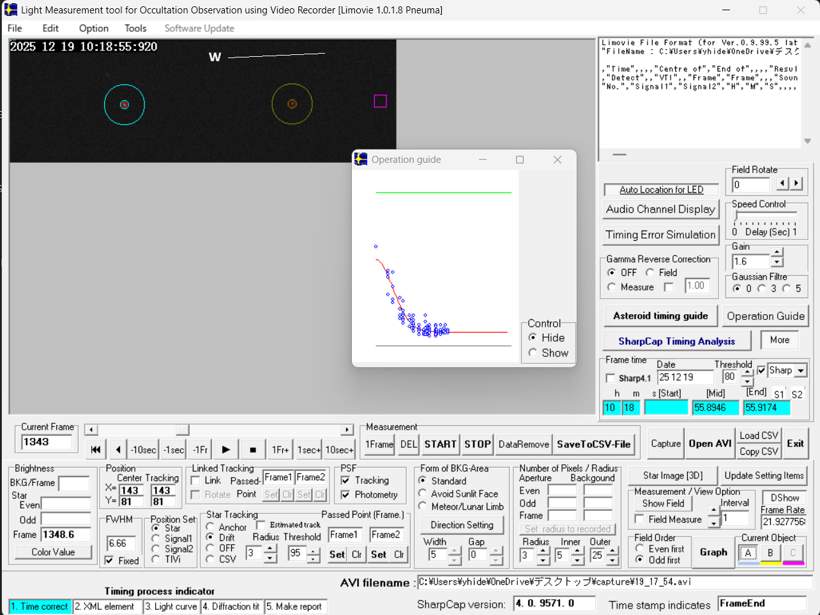Image resolution: width=820 pixels, height=615 pixels.
Task: Open the Tools menu
Action: pyautogui.click(x=135, y=28)
